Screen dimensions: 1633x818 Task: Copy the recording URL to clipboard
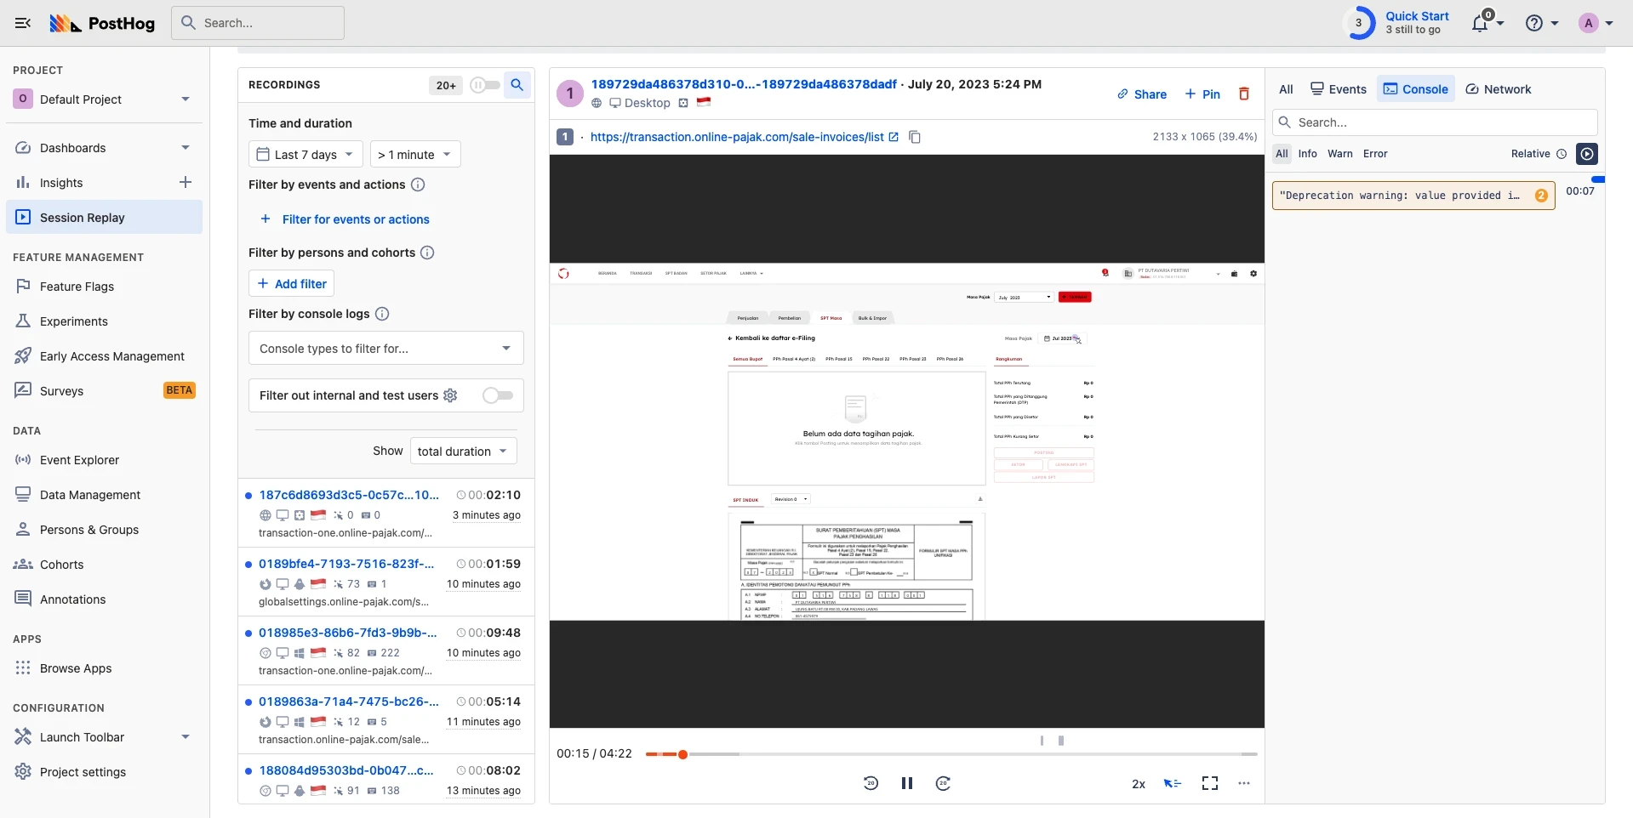915,137
